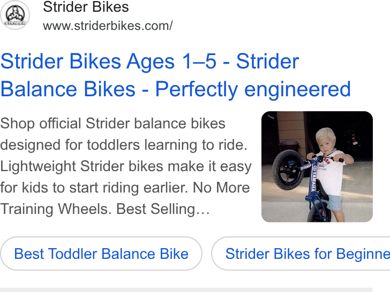Click the "Shop official Strider balance bikes" line

coord(113,124)
